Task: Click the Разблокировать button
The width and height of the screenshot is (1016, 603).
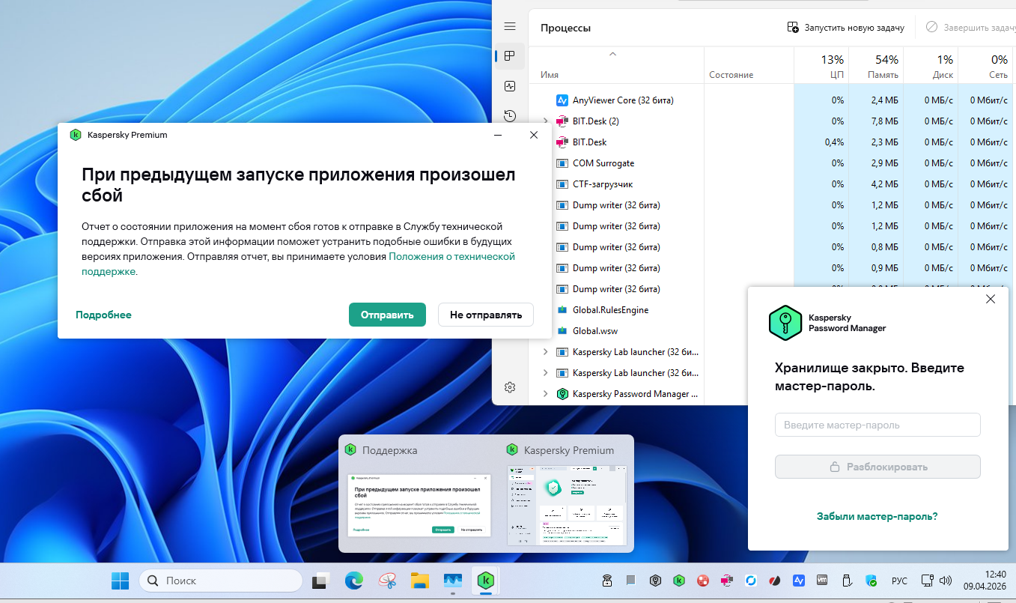Action: (x=877, y=467)
